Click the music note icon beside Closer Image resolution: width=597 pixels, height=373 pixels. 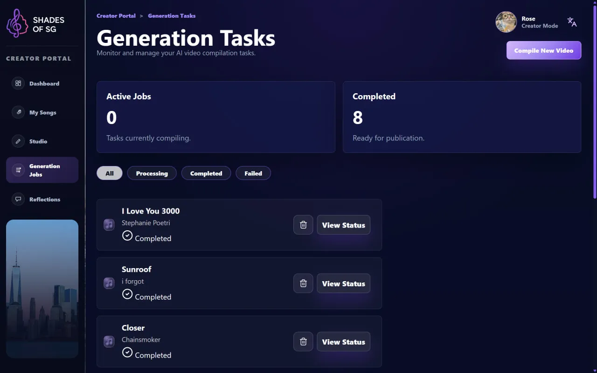(x=109, y=341)
